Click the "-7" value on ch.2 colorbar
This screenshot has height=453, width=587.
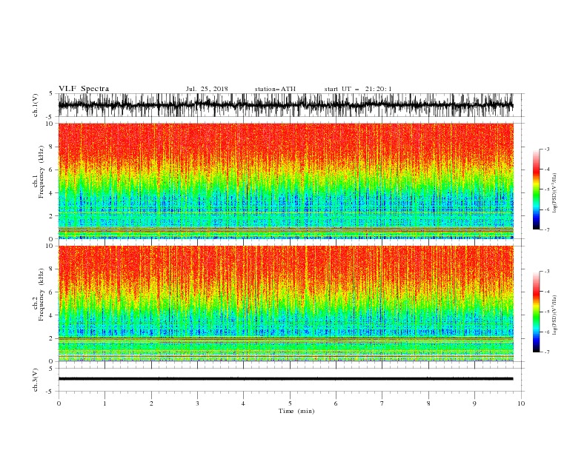click(x=546, y=352)
